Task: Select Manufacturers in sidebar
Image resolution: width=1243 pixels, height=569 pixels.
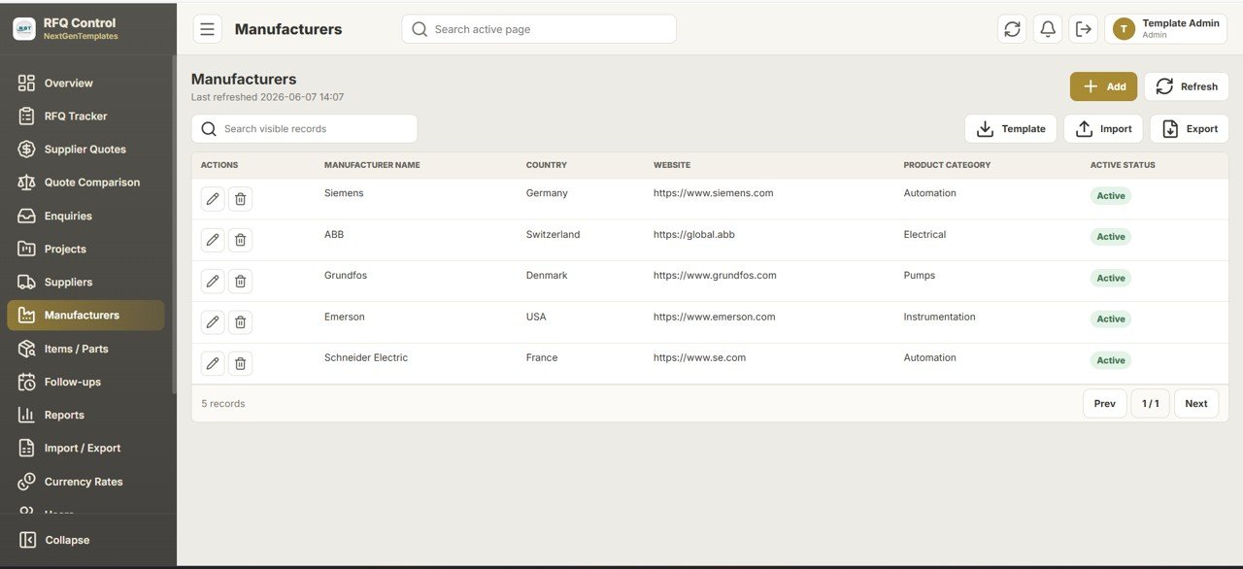Action: click(85, 316)
